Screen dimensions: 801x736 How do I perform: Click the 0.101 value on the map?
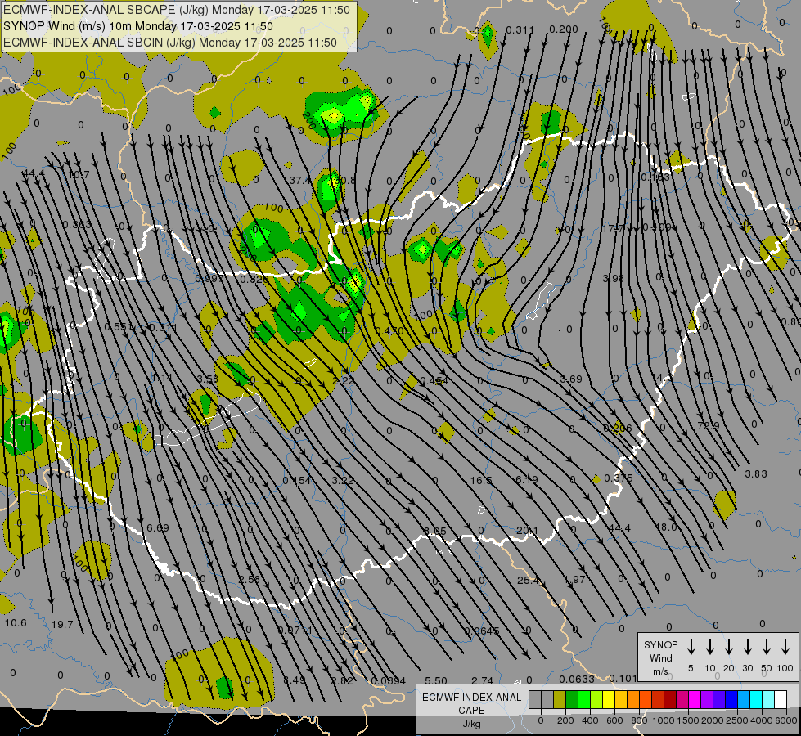coord(623,678)
